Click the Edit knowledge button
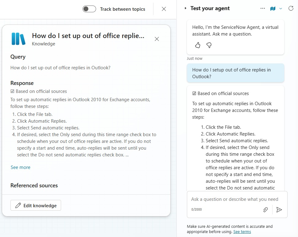The image size is (298, 237). tap(36, 205)
